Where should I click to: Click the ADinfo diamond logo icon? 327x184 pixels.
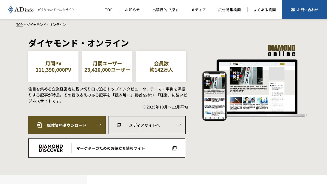(11, 10)
